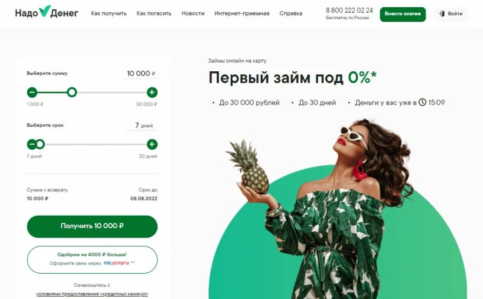Click the Госуслуги logo
Screen dimensions: 483x299
[116, 263]
